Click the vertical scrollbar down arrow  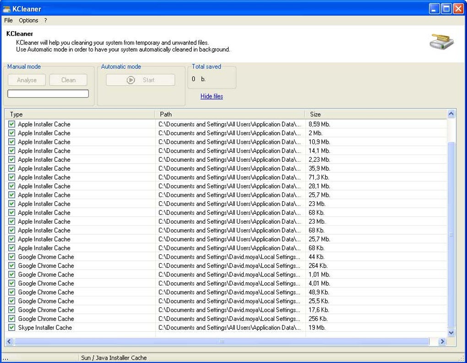click(452, 333)
